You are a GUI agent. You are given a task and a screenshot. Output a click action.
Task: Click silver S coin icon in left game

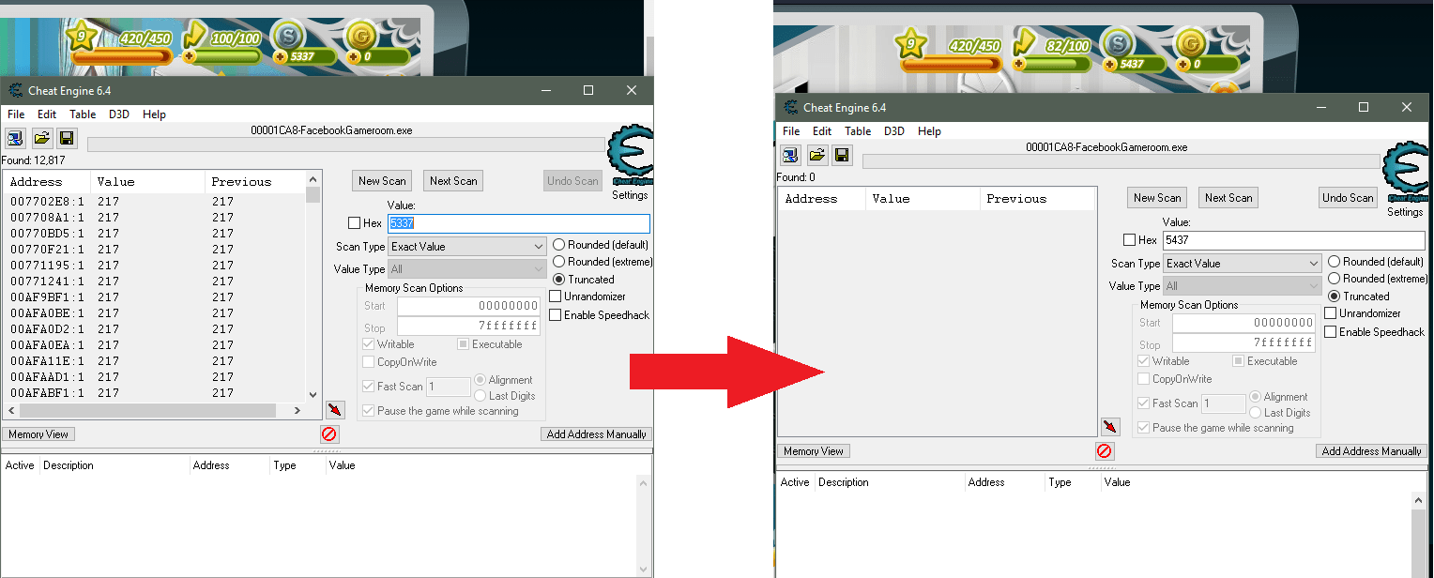tap(287, 38)
